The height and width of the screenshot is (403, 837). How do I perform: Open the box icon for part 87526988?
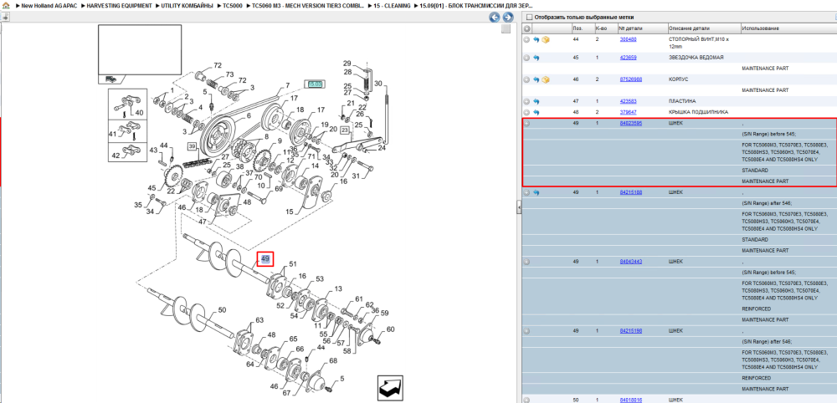[x=546, y=79]
